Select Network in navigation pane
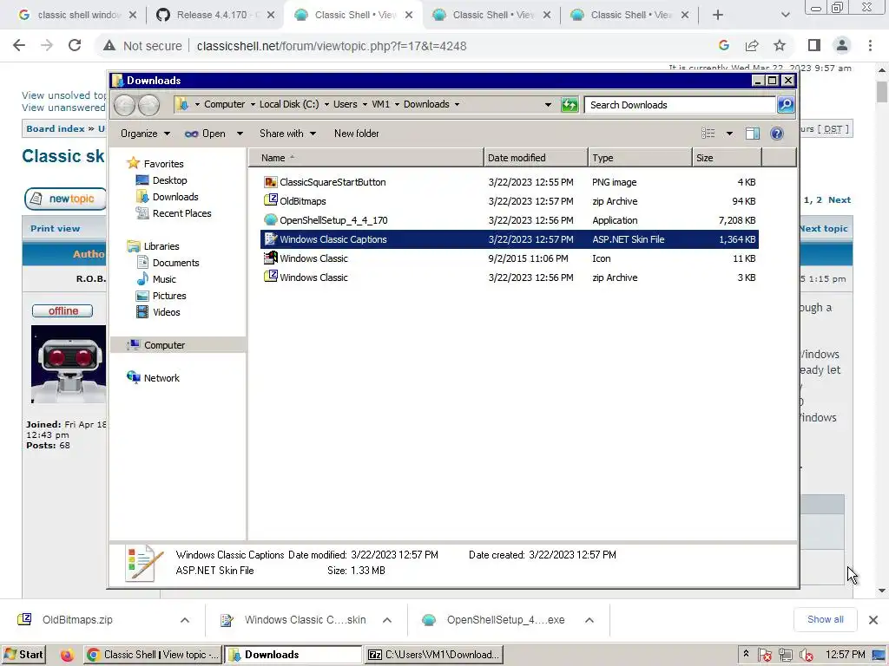This screenshot has width=889, height=666. pyautogui.click(x=161, y=378)
